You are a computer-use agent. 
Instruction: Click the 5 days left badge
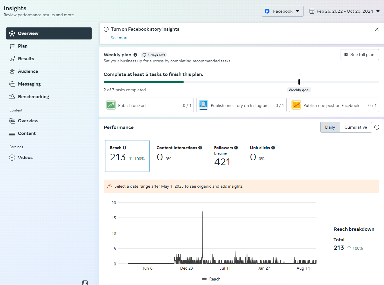154,55
